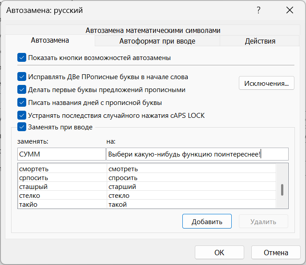Open the Исключения... button
Screen dimensions: 306x265
point(266,83)
